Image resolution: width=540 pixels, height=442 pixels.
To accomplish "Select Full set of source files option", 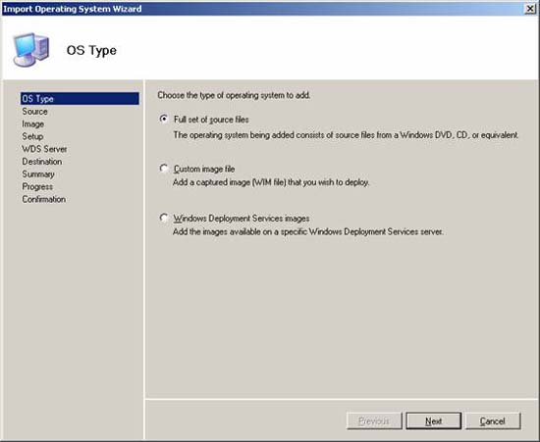I will coord(164,119).
